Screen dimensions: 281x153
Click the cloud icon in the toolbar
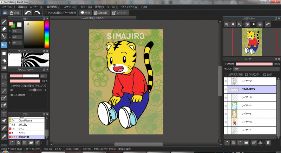click(5, 13)
